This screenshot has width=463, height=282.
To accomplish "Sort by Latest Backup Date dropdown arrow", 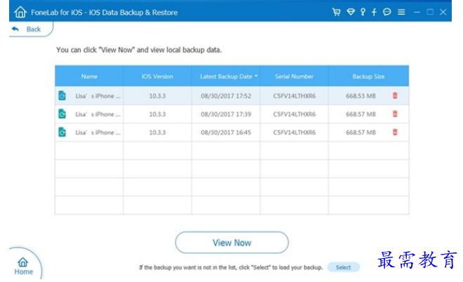I will point(256,76).
